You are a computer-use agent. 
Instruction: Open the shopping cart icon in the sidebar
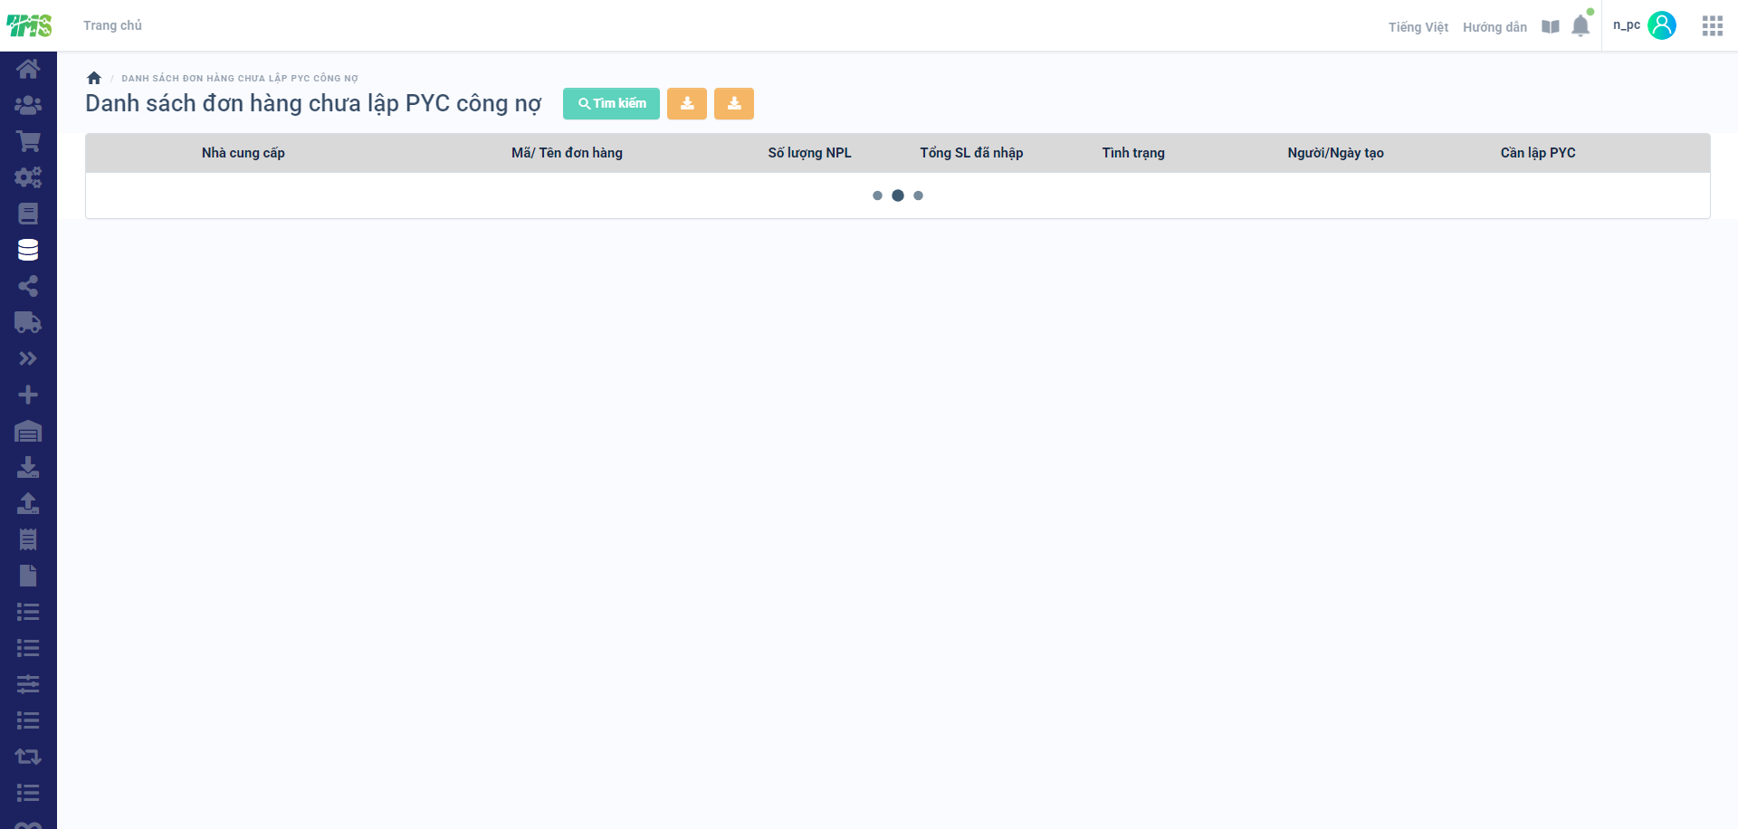tap(28, 141)
